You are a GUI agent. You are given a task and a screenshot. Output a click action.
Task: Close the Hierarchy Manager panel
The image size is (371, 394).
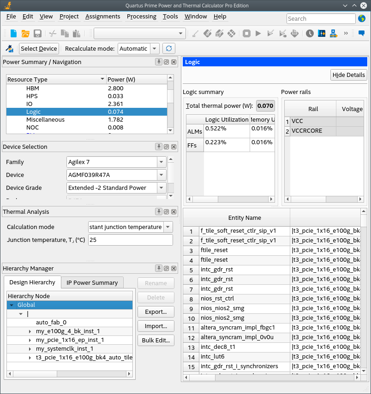(174, 269)
